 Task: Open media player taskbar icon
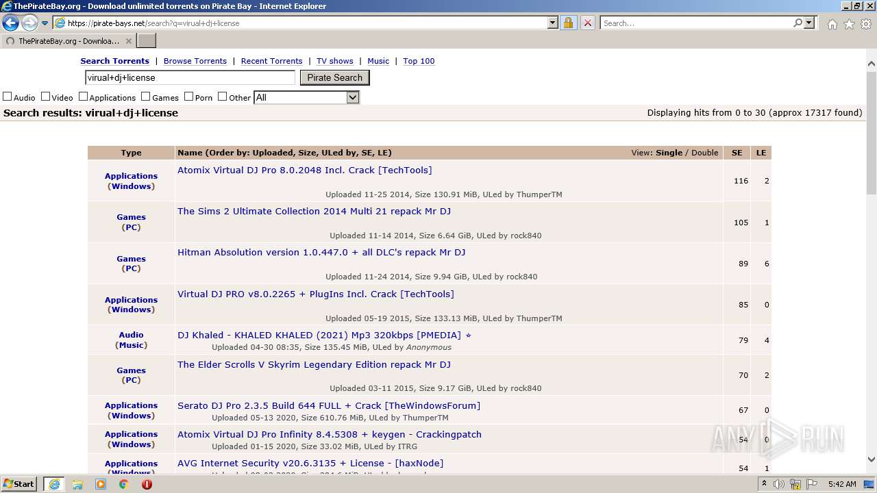tap(101, 484)
